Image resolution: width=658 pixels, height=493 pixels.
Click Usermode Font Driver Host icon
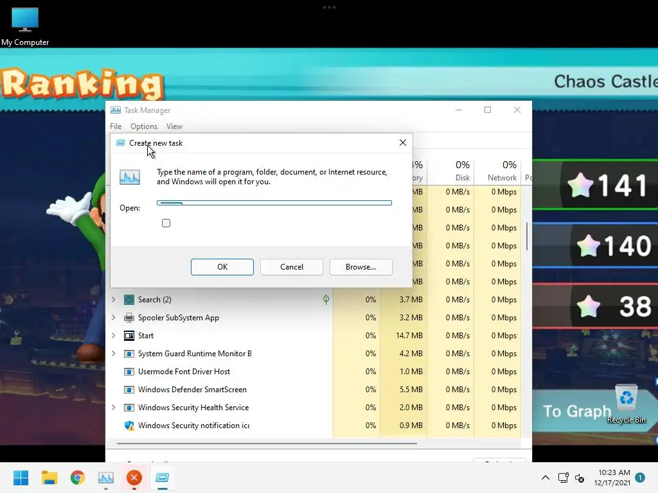pyautogui.click(x=129, y=372)
